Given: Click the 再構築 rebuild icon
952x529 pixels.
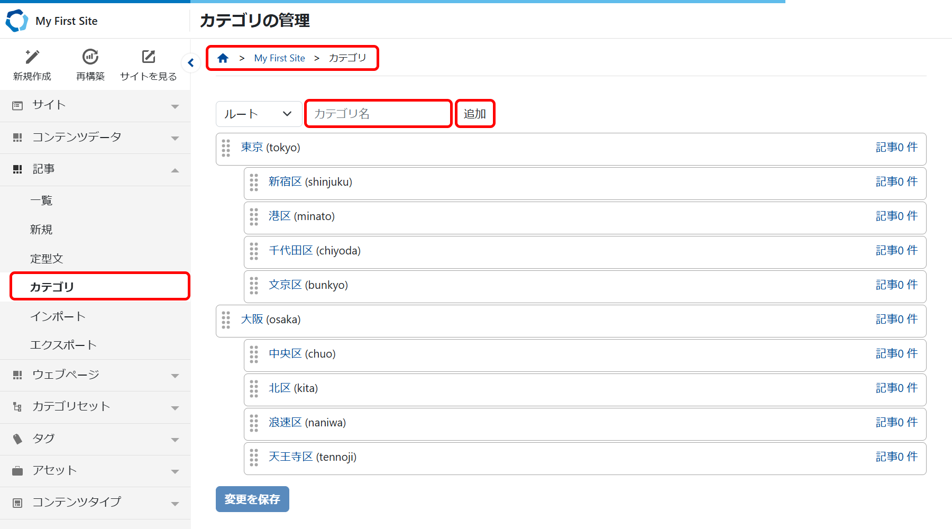Looking at the screenshot, I should click(x=90, y=57).
